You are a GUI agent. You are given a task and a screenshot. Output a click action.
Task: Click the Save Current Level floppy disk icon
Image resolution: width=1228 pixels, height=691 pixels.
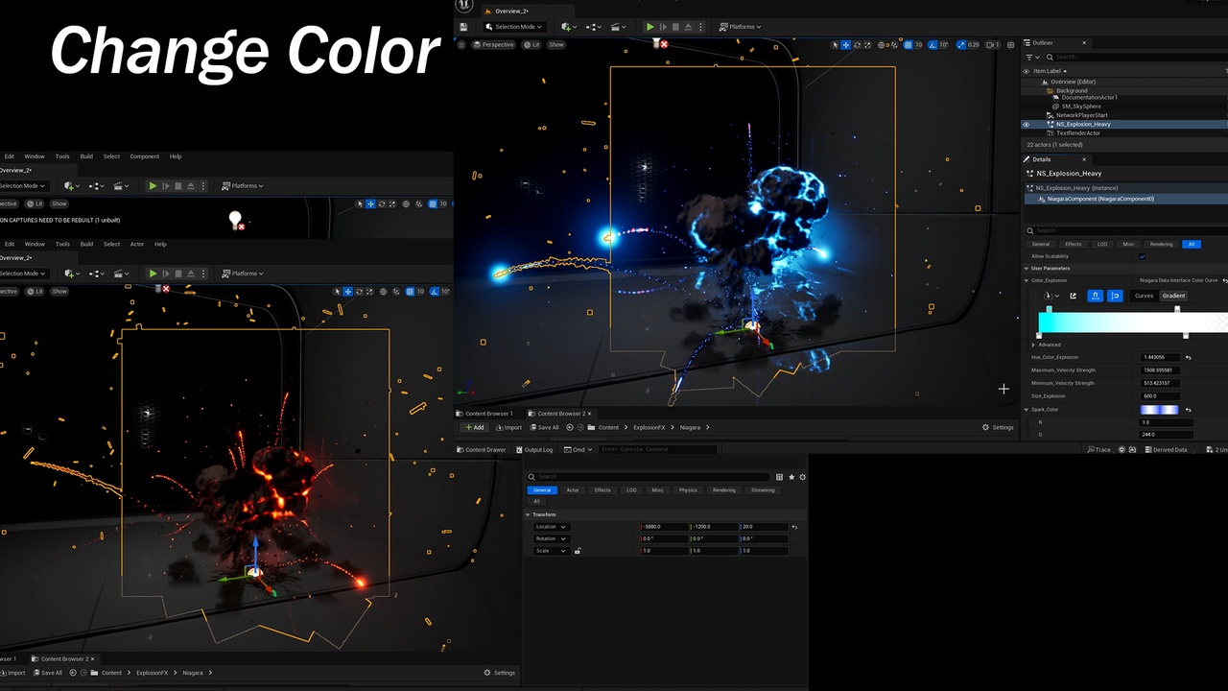click(463, 27)
